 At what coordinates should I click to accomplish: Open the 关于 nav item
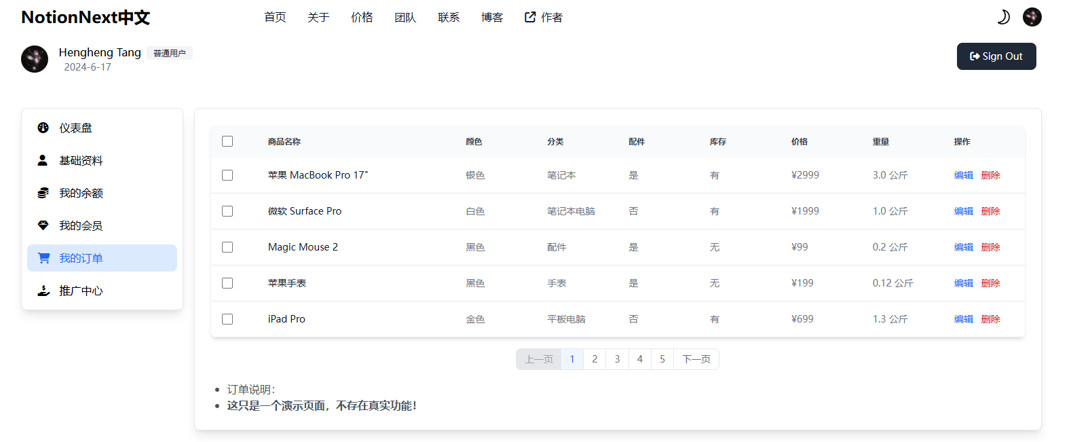[x=318, y=17]
